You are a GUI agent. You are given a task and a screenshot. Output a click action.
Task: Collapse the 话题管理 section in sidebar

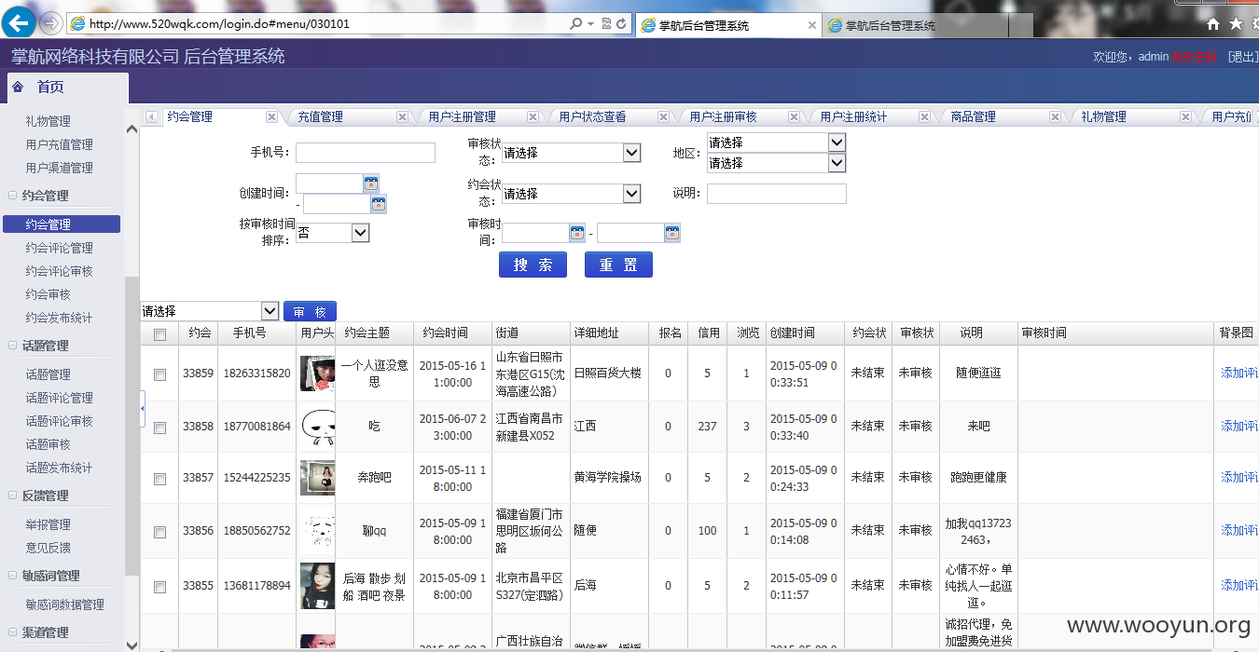click(13, 346)
